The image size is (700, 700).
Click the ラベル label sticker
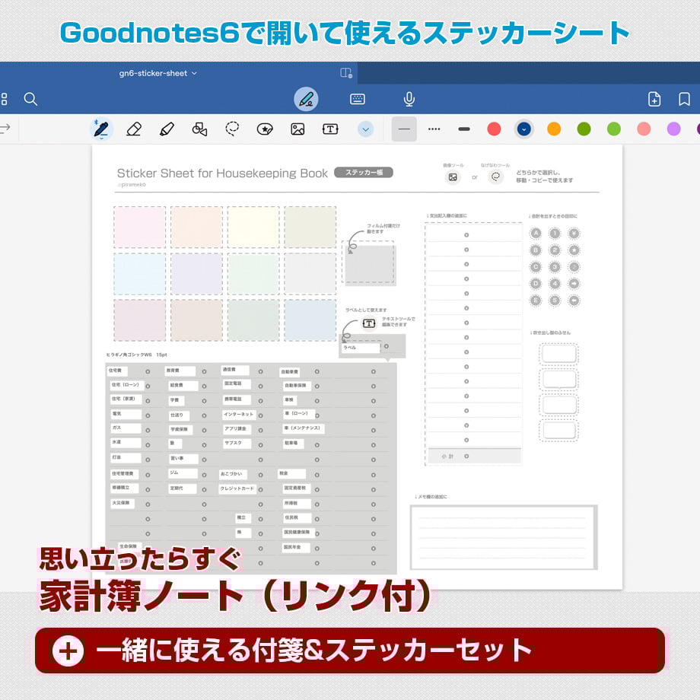361,347
